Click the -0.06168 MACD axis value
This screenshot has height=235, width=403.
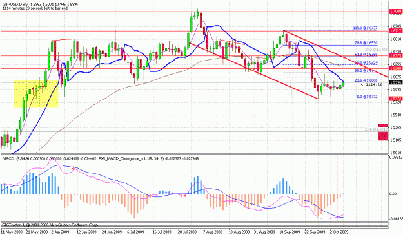[x=396, y=218]
